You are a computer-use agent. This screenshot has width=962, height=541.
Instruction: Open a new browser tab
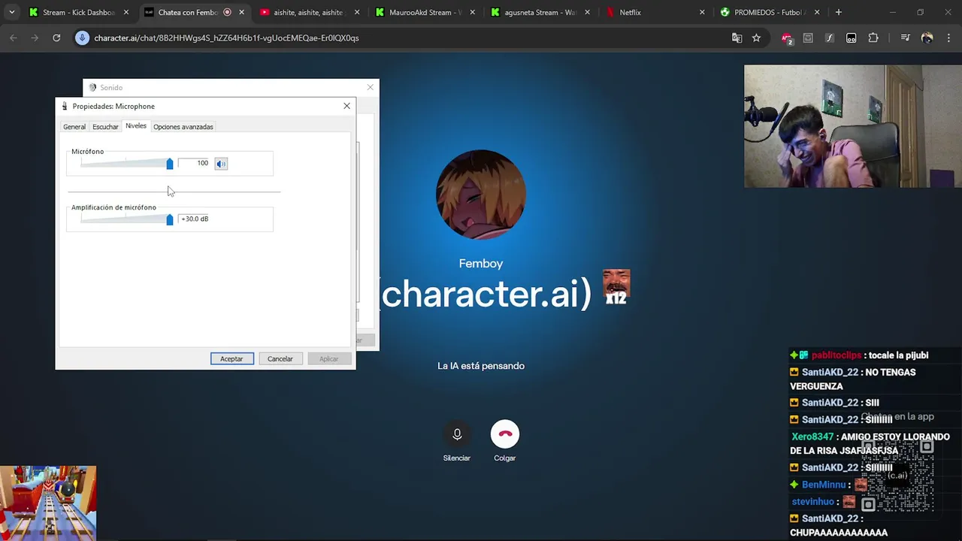[x=838, y=12]
